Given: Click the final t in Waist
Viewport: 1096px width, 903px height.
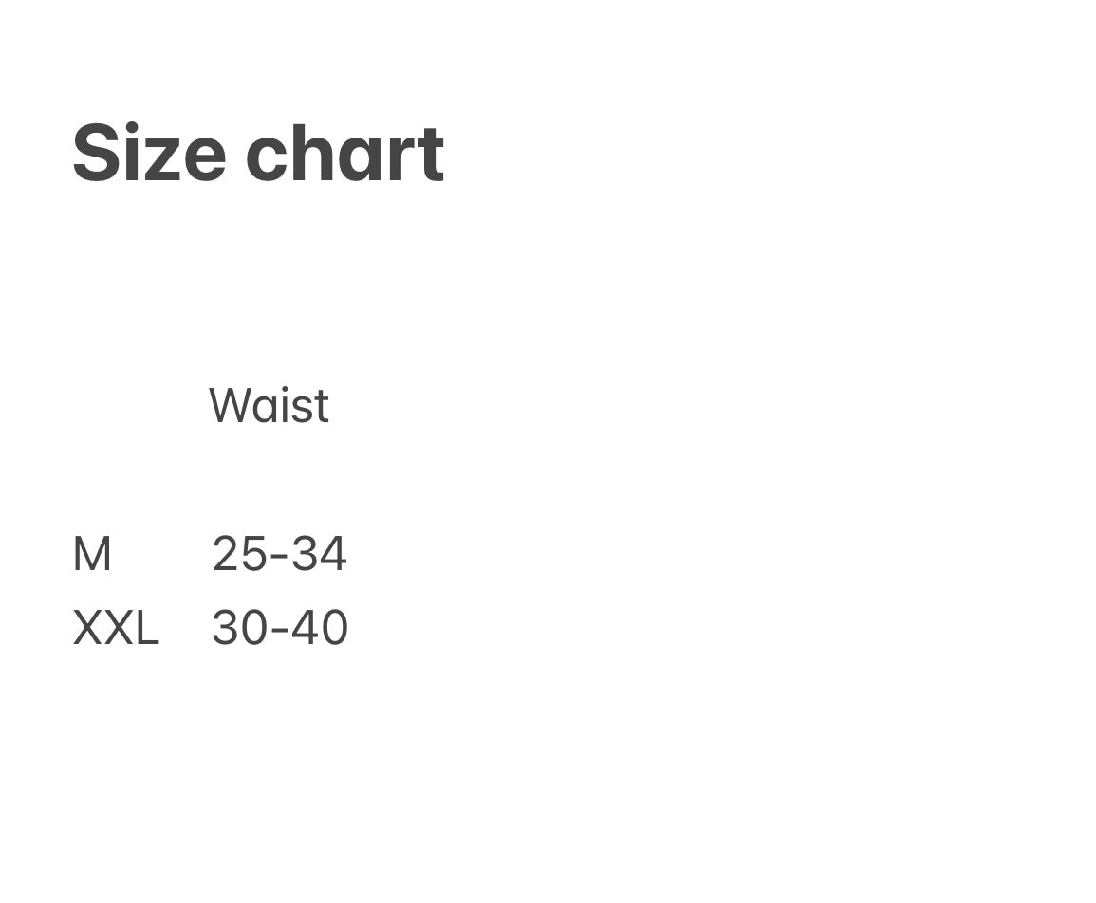Looking at the screenshot, I should click(x=322, y=406).
